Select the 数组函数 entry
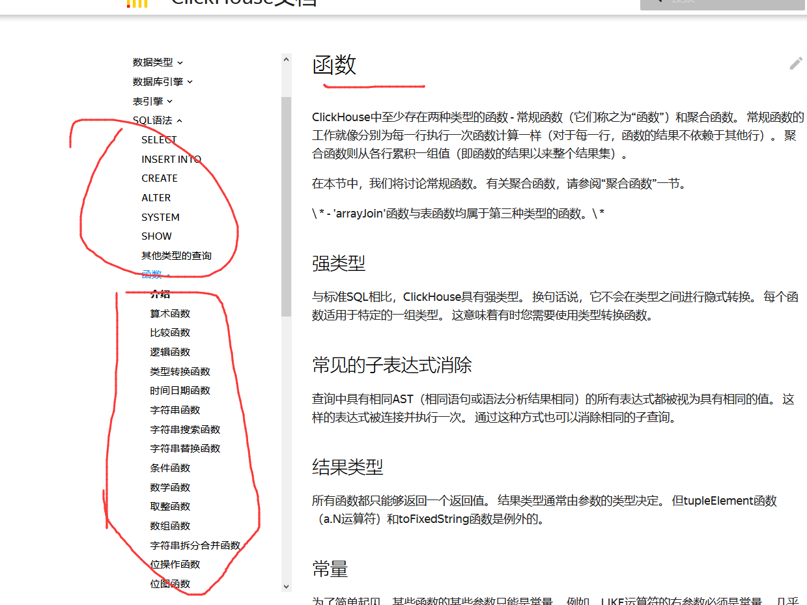Image resolution: width=807 pixels, height=605 pixels. coord(170,526)
